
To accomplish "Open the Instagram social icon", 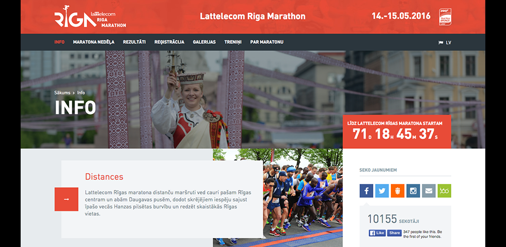I will point(413,191).
